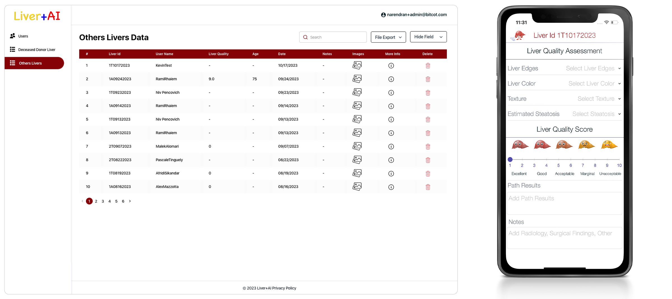
Task: Click the search magnifier icon
Action: point(306,37)
